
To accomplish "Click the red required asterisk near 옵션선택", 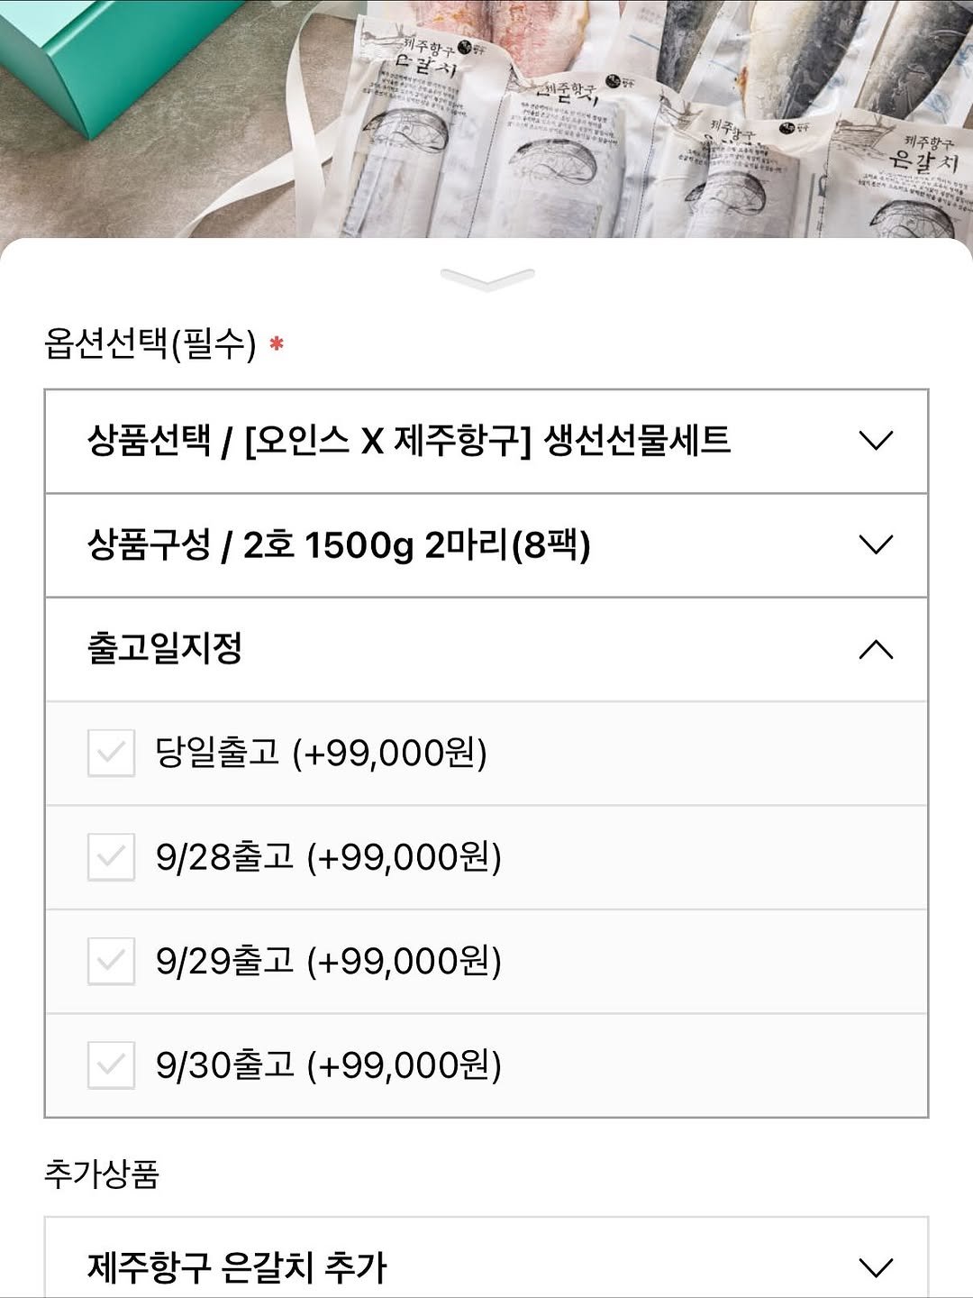I will (277, 344).
